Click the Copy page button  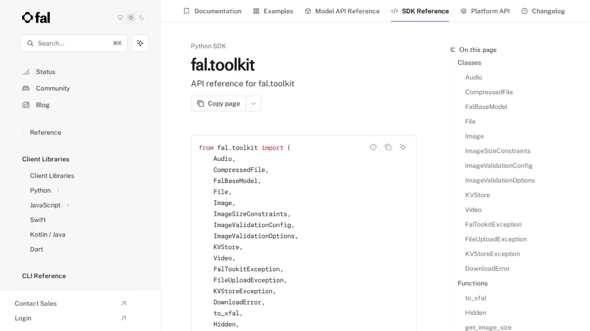tap(218, 103)
